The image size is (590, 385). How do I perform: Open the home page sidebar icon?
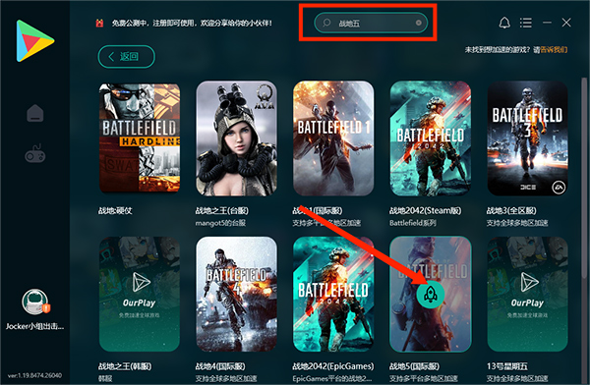click(x=35, y=113)
